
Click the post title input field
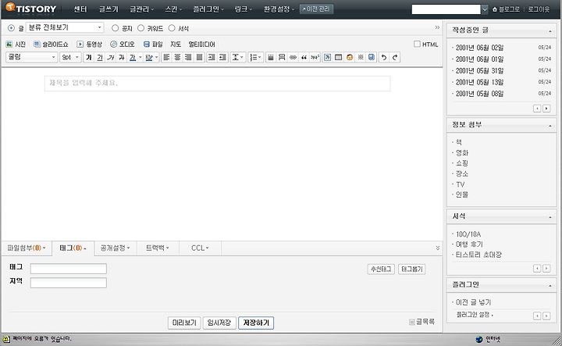point(217,84)
